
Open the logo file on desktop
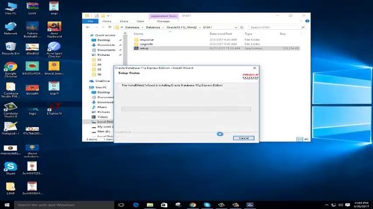[33, 110]
